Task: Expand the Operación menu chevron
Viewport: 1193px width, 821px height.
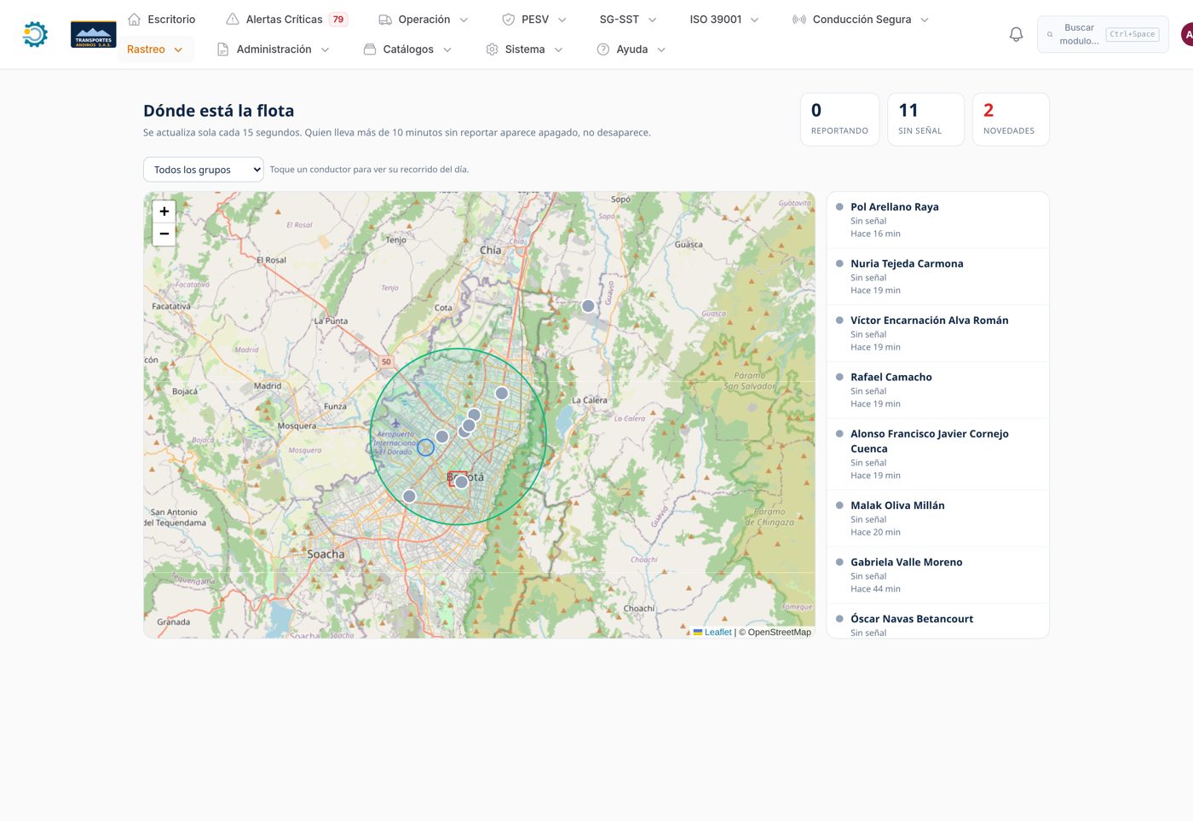Action: pos(464,20)
